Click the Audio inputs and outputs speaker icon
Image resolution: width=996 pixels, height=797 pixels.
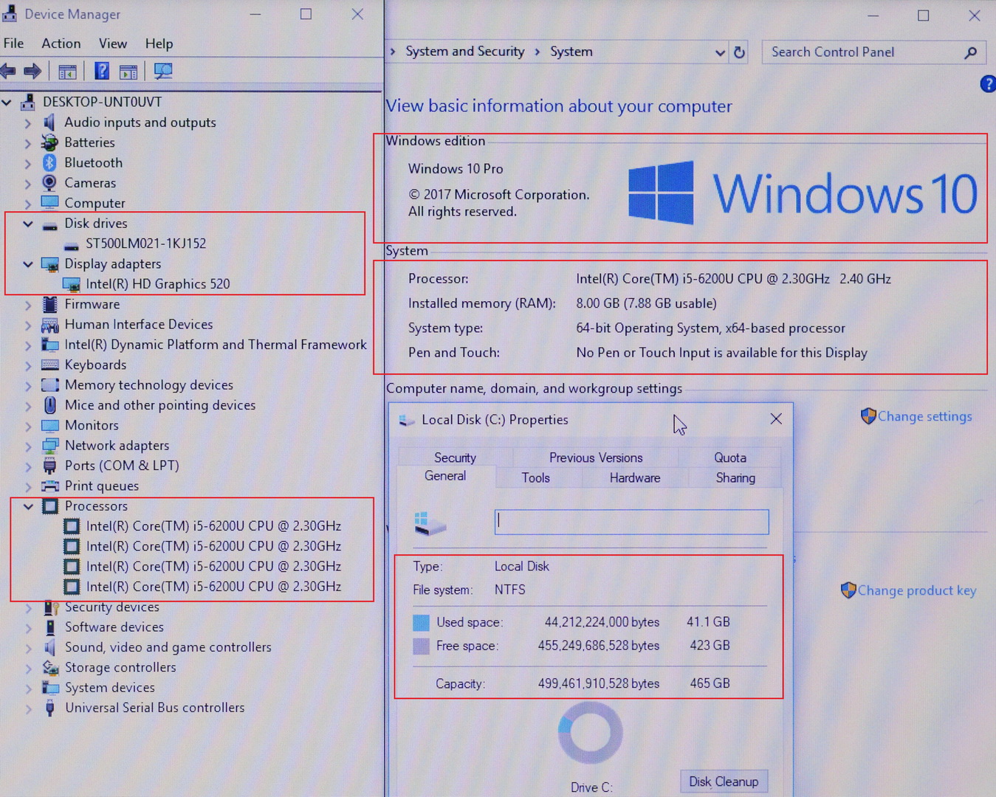pos(49,122)
